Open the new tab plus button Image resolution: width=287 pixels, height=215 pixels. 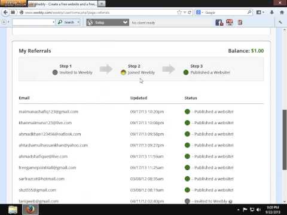(x=102, y=4)
